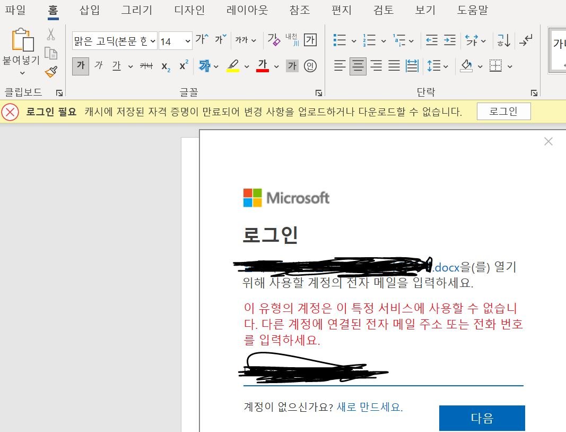Image resolution: width=566 pixels, height=432 pixels.
Task: Apply red font color
Action: (x=263, y=66)
